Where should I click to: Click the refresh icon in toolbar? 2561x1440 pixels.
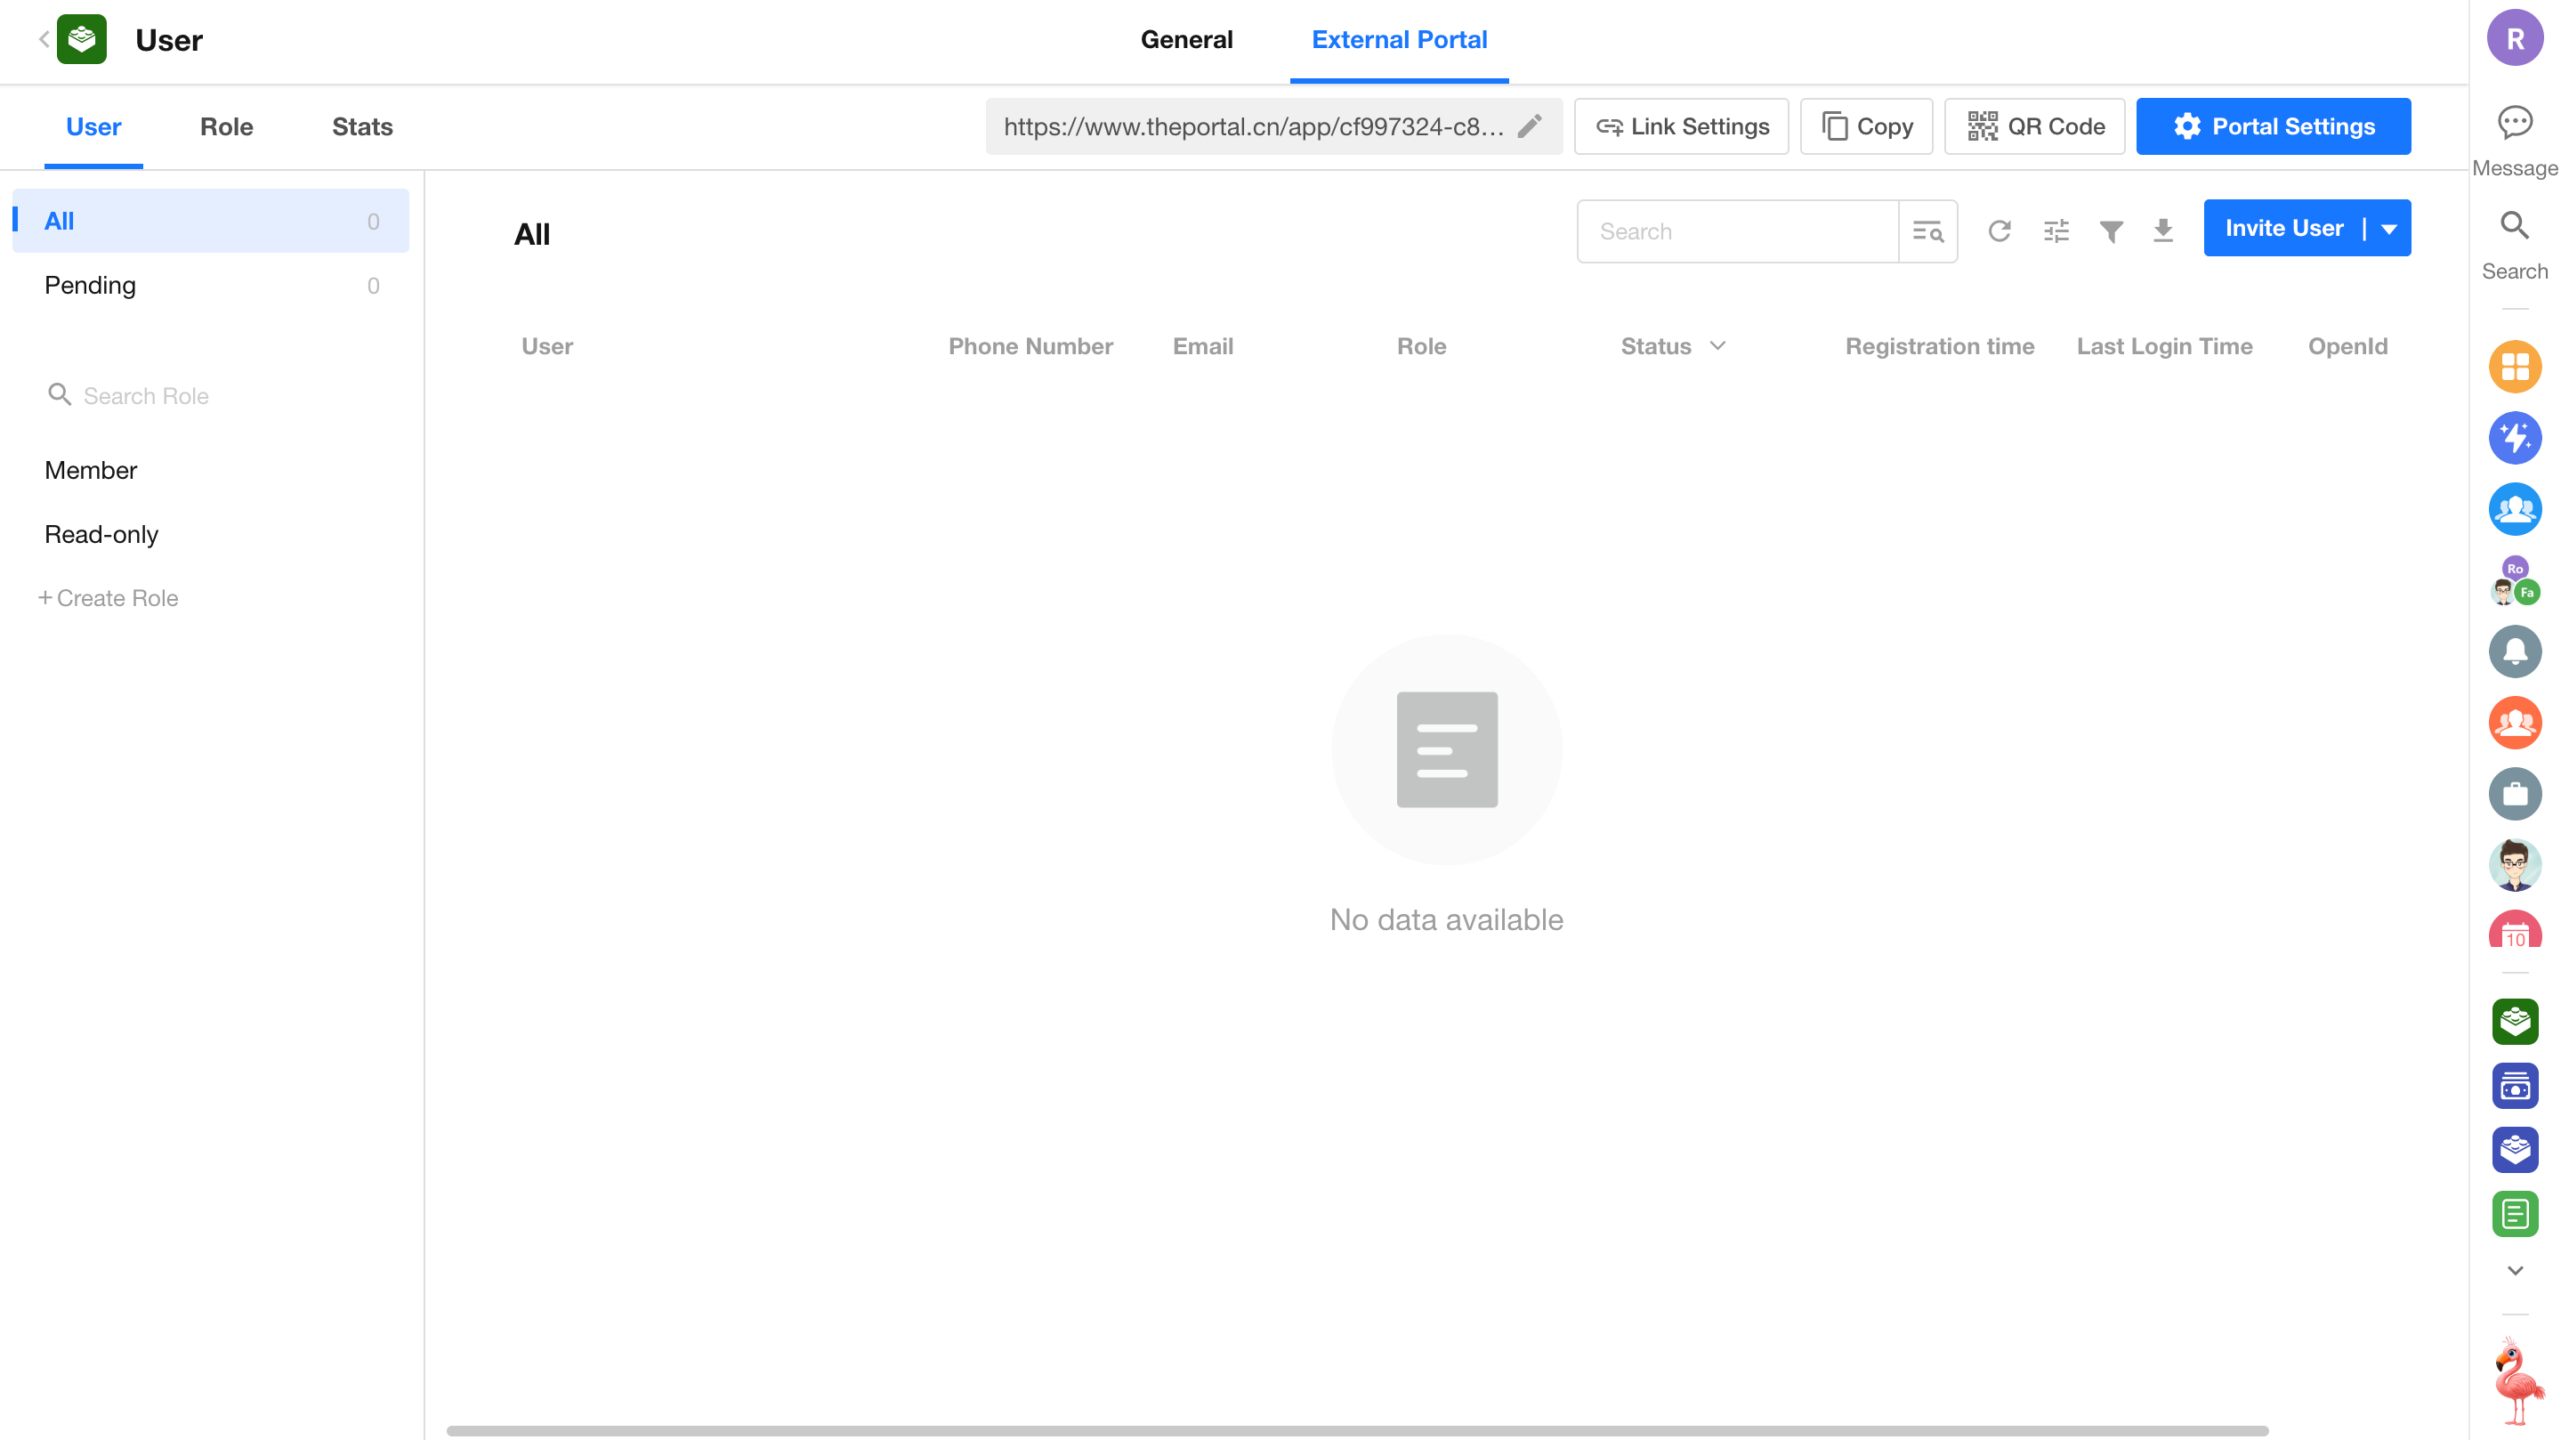2000,231
